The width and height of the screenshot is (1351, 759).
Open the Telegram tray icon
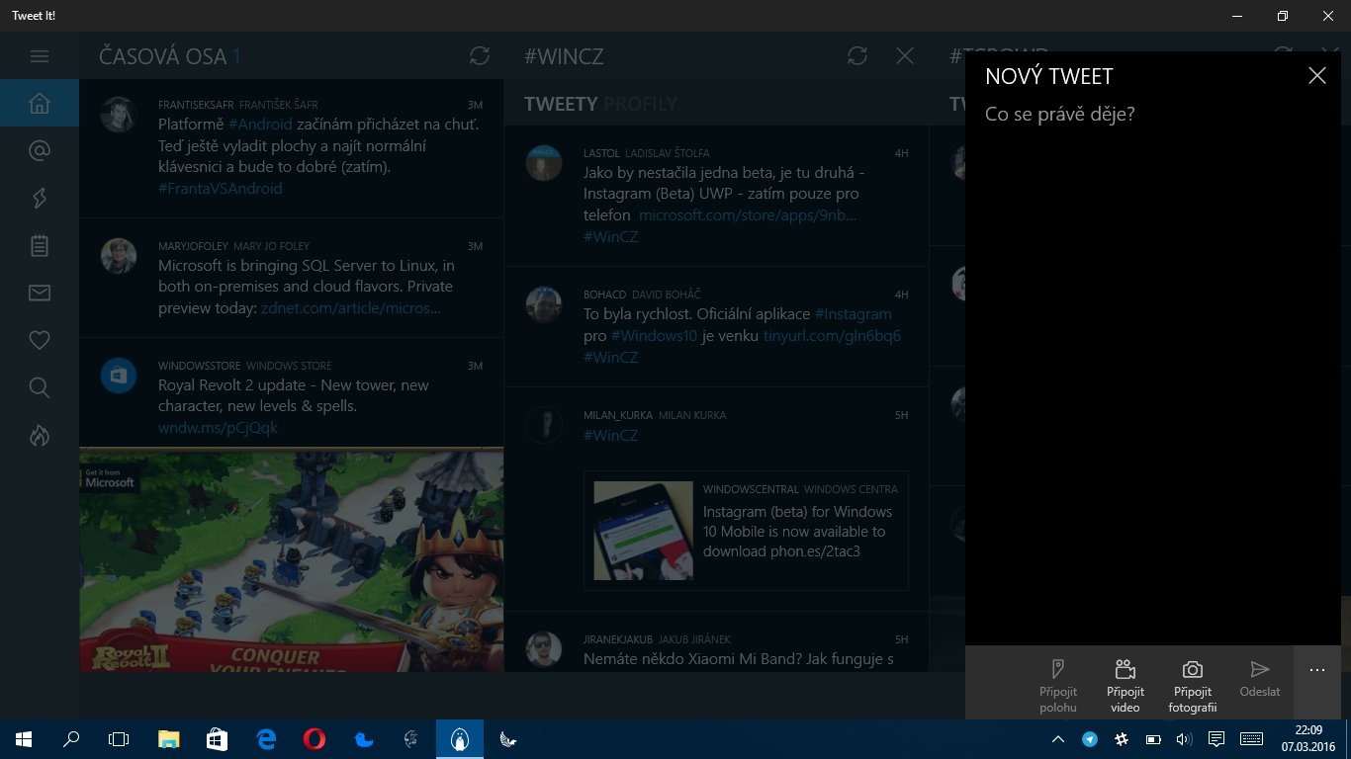coord(1090,739)
